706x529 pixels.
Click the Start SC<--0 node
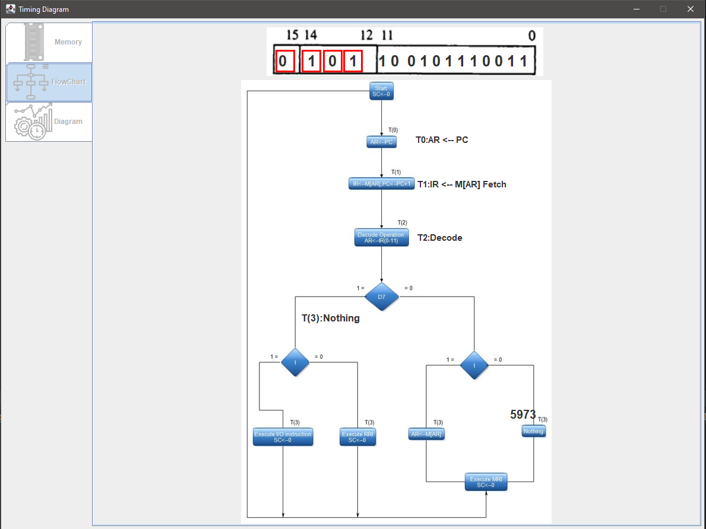[x=381, y=90]
